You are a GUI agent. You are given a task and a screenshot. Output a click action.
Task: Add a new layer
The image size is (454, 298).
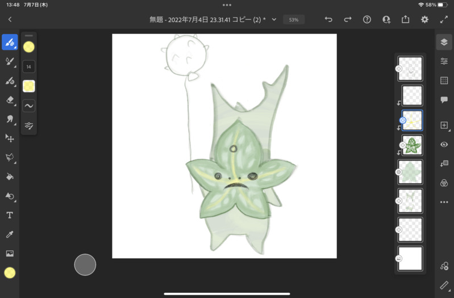click(x=444, y=125)
